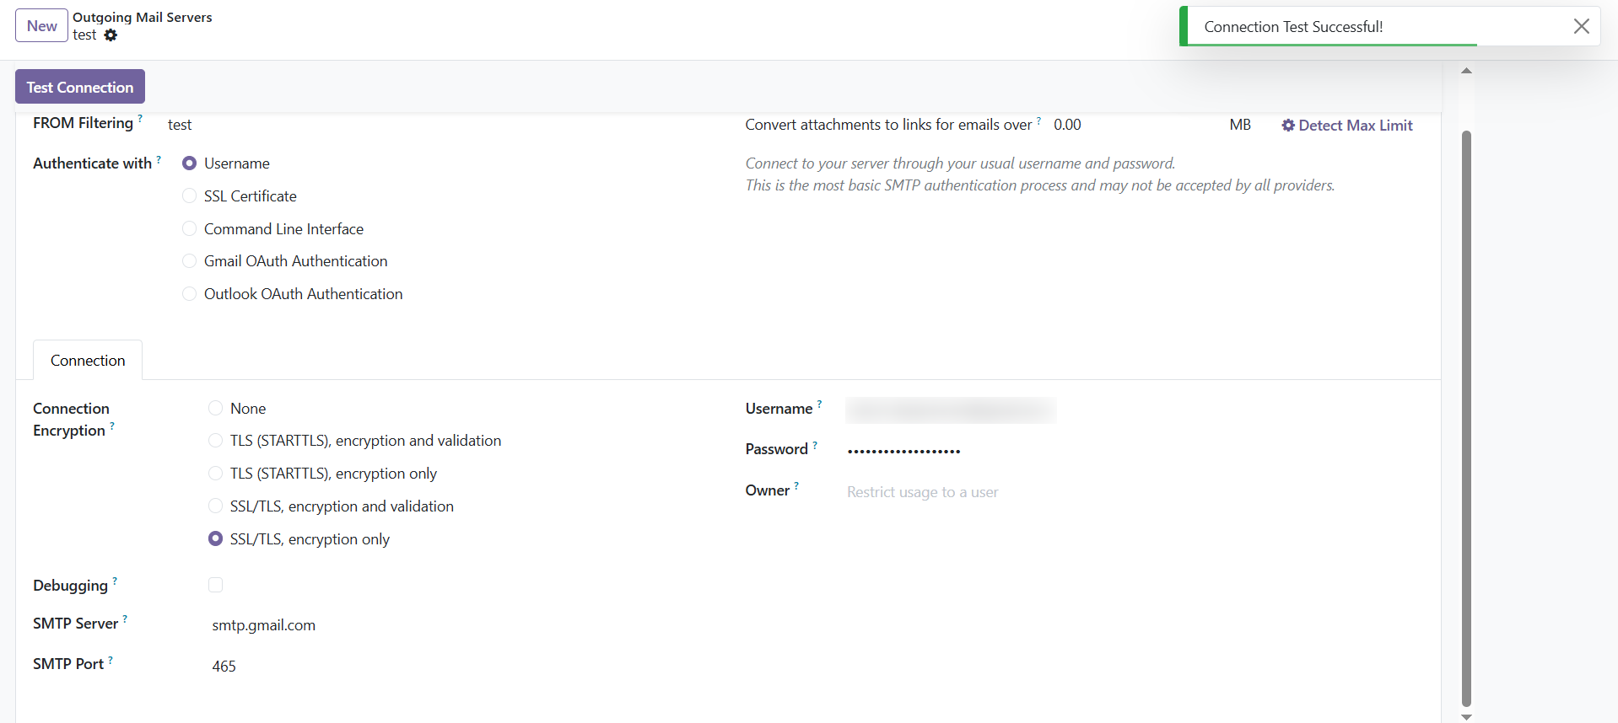
Task: Click the FROM Filtering help question mark
Action: [x=140, y=118]
